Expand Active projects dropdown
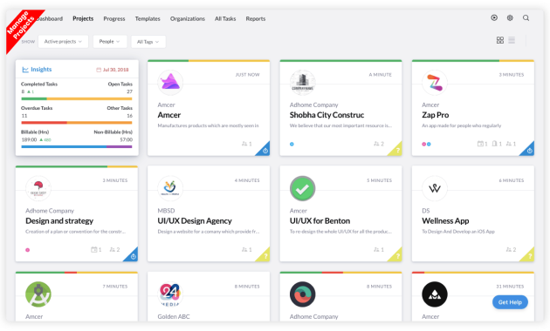This screenshot has height=331, width=550. [x=63, y=42]
